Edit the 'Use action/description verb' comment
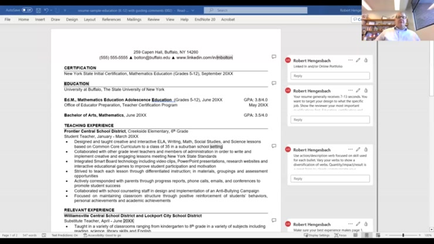Viewport: 434px width, 244px height. tap(358, 149)
